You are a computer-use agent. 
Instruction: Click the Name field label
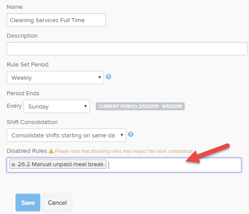click(x=15, y=7)
